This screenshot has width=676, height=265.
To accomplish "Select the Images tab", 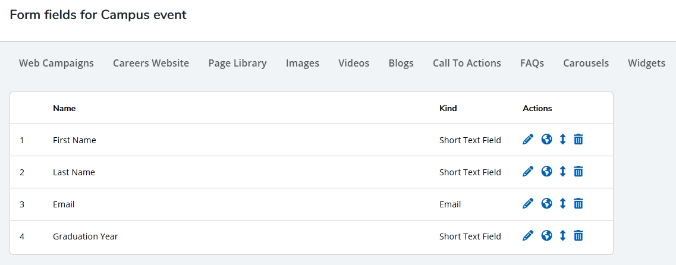I will 303,64.
